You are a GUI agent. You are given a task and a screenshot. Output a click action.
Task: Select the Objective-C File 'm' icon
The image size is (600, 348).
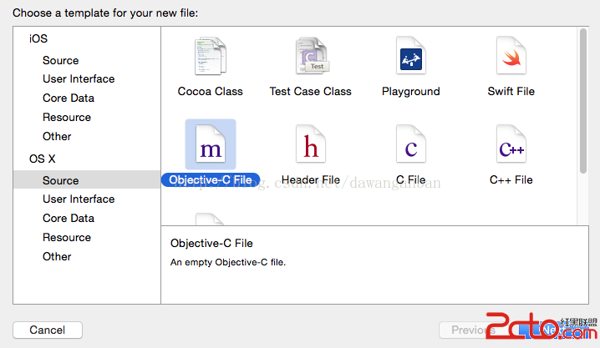[x=211, y=144]
